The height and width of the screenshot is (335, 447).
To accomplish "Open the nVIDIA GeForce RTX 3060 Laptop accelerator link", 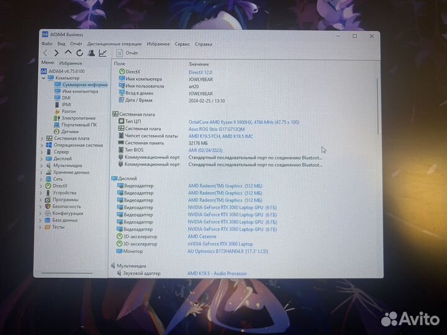I will click(220, 244).
